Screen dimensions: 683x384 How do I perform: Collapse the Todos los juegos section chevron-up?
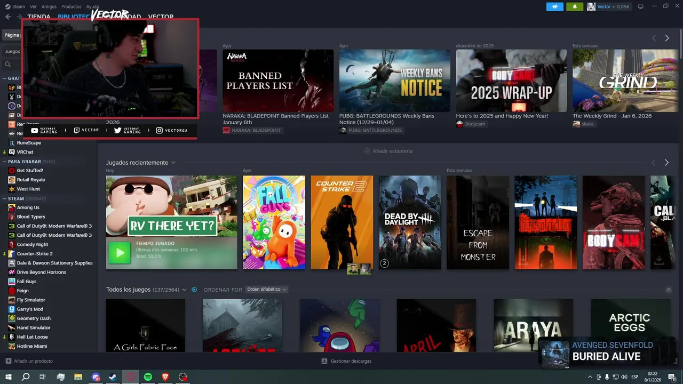[669, 290]
